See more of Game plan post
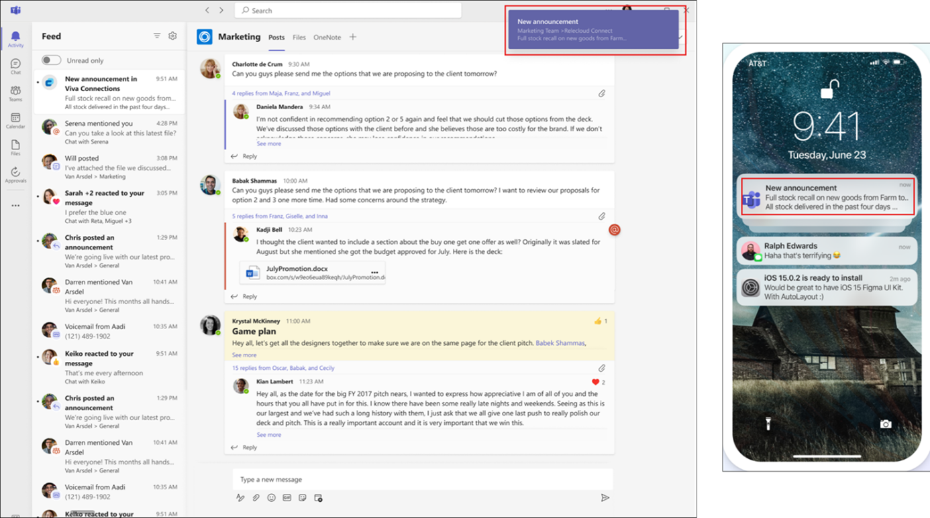Image resolution: width=930 pixels, height=518 pixels. (x=244, y=355)
